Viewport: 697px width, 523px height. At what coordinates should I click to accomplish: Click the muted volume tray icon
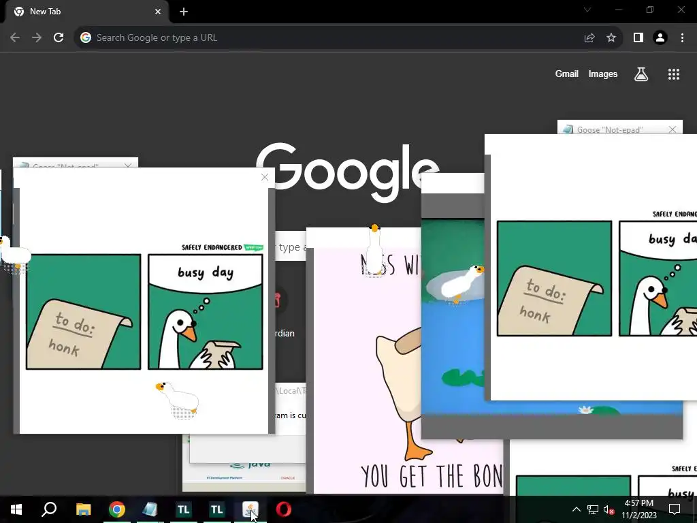point(609,509)
